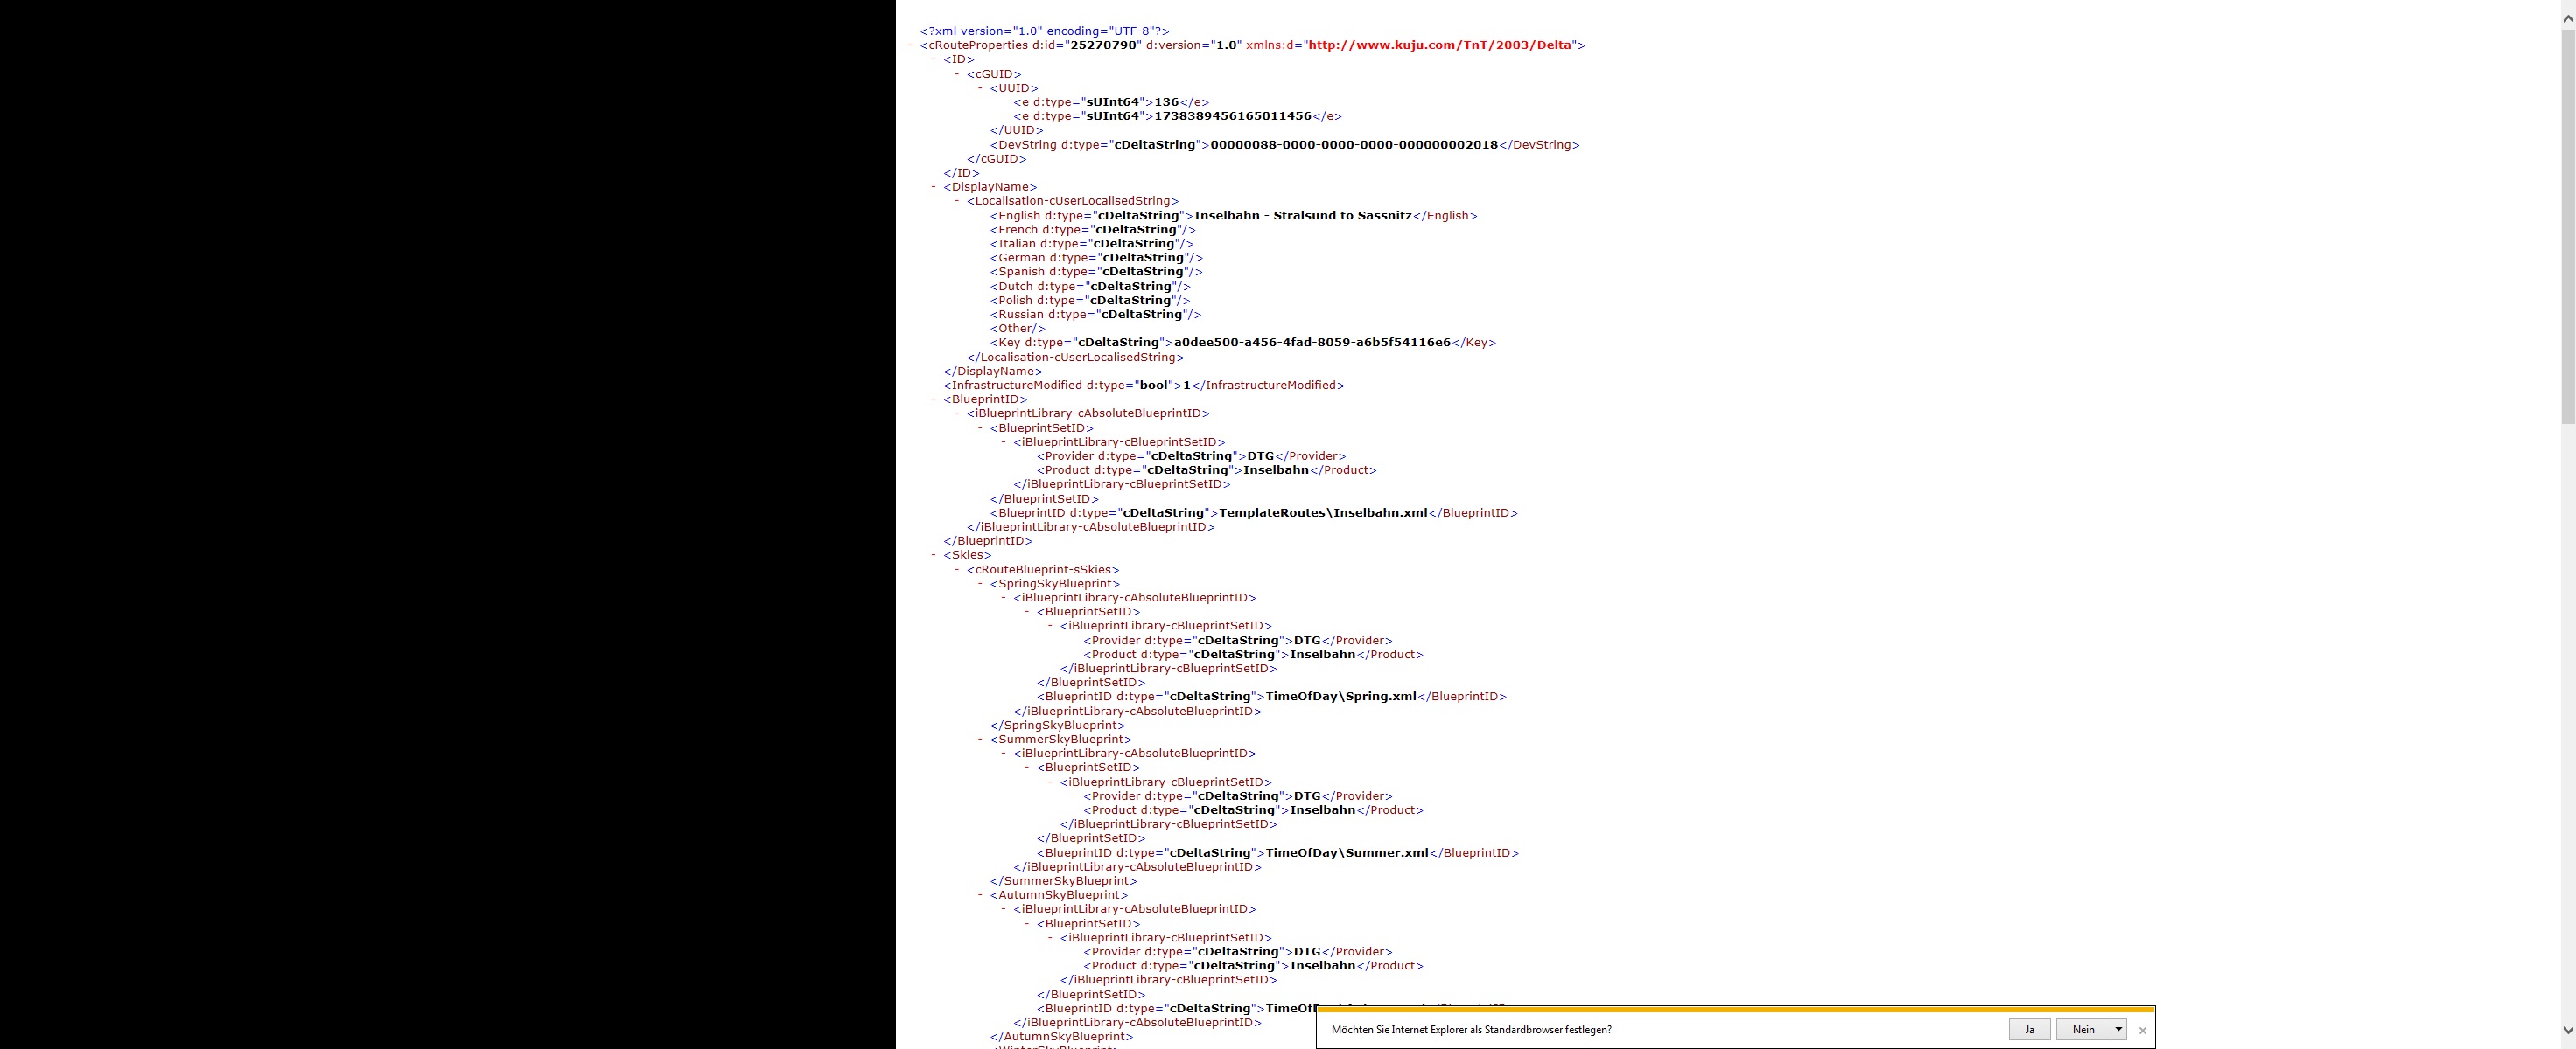Click the kuju.com namespace URL text
2576x1049 pixels.
(x=1441, y=45)
